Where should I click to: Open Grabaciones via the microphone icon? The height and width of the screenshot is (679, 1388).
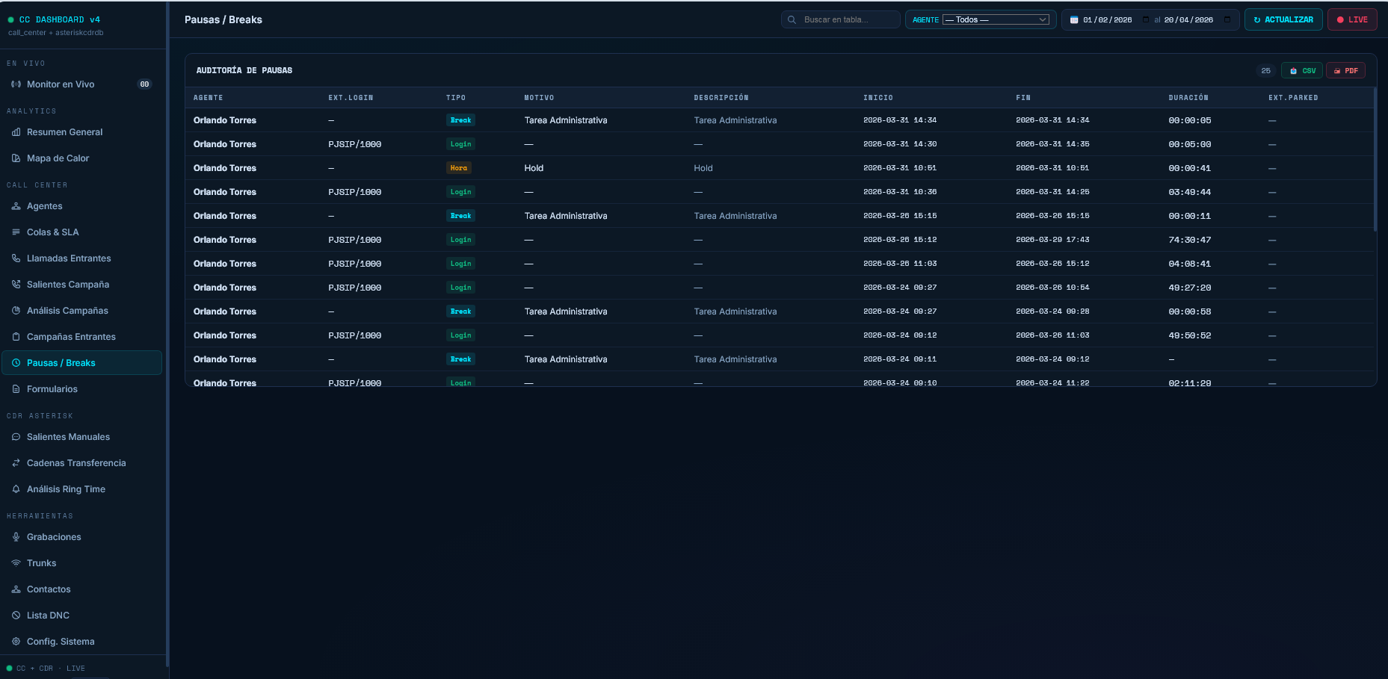point(16,537)
